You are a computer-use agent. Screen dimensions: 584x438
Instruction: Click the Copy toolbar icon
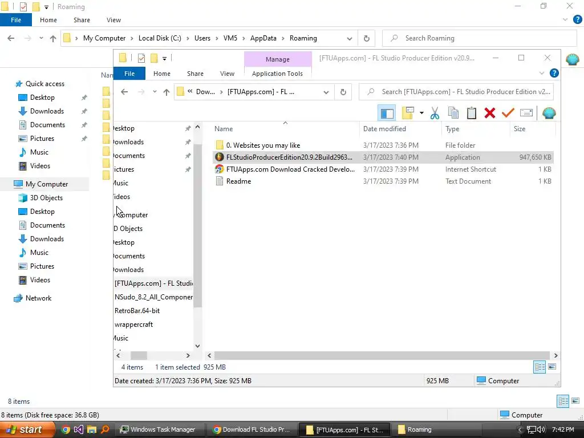[x=453, y=113]
